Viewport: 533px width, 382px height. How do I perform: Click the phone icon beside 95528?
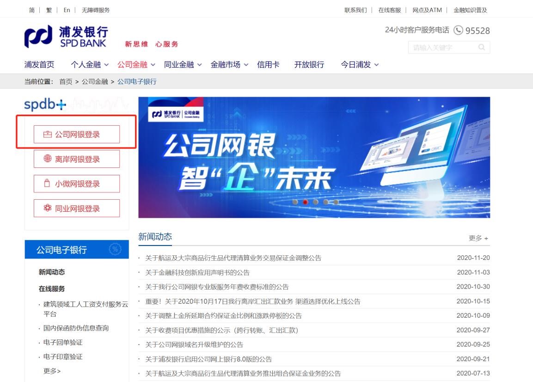(x=458, y=30)
